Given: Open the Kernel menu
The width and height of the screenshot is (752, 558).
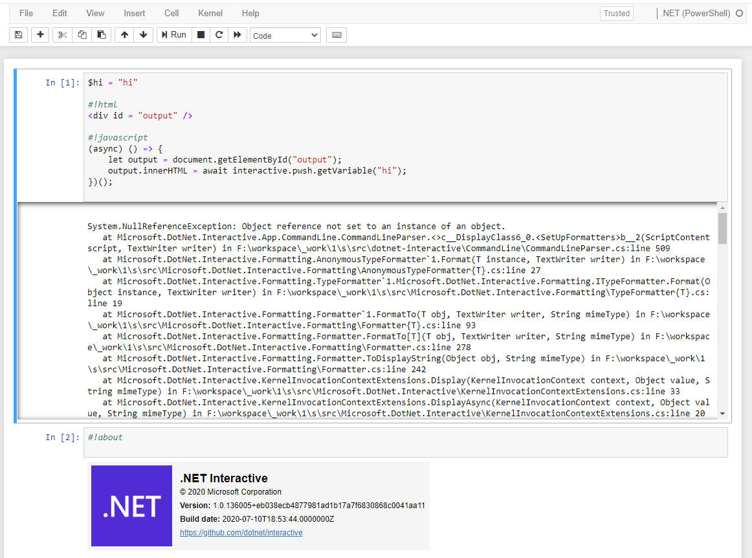Looking at the screenshot, I should pos(210,13).
